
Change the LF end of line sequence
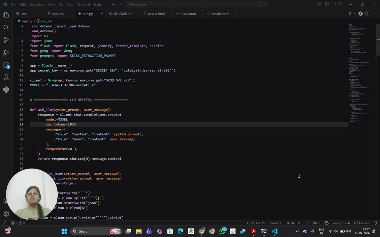tap(299, 223)
